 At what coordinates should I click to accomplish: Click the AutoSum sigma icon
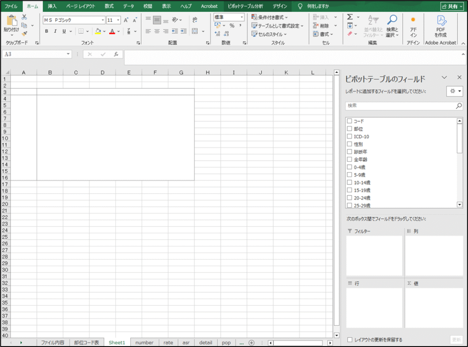[x=350, y=17]
